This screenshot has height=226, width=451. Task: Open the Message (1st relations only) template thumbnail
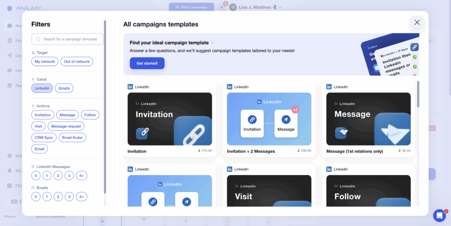pos(369,119)
